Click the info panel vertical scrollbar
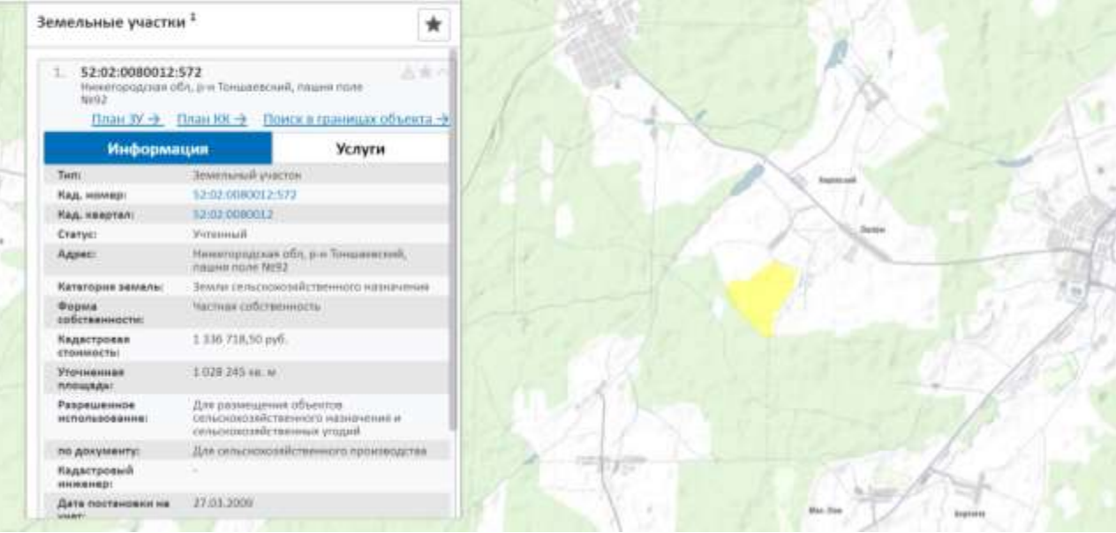The height and width of the screenshot is (533, 1116). click(453, 238)
